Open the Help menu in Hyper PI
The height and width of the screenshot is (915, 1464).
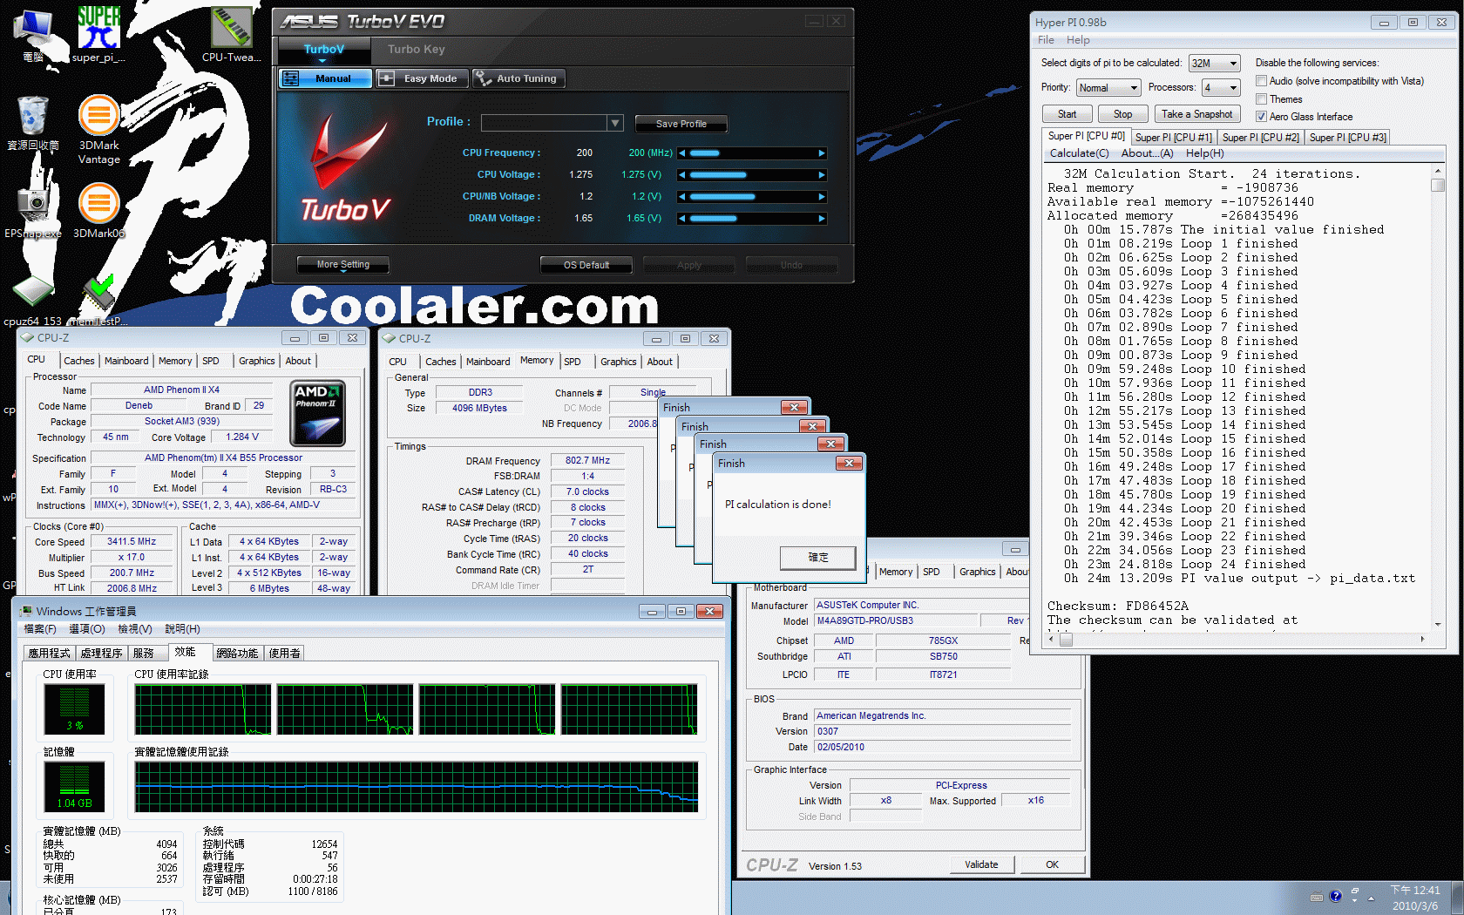point(1078,40)
